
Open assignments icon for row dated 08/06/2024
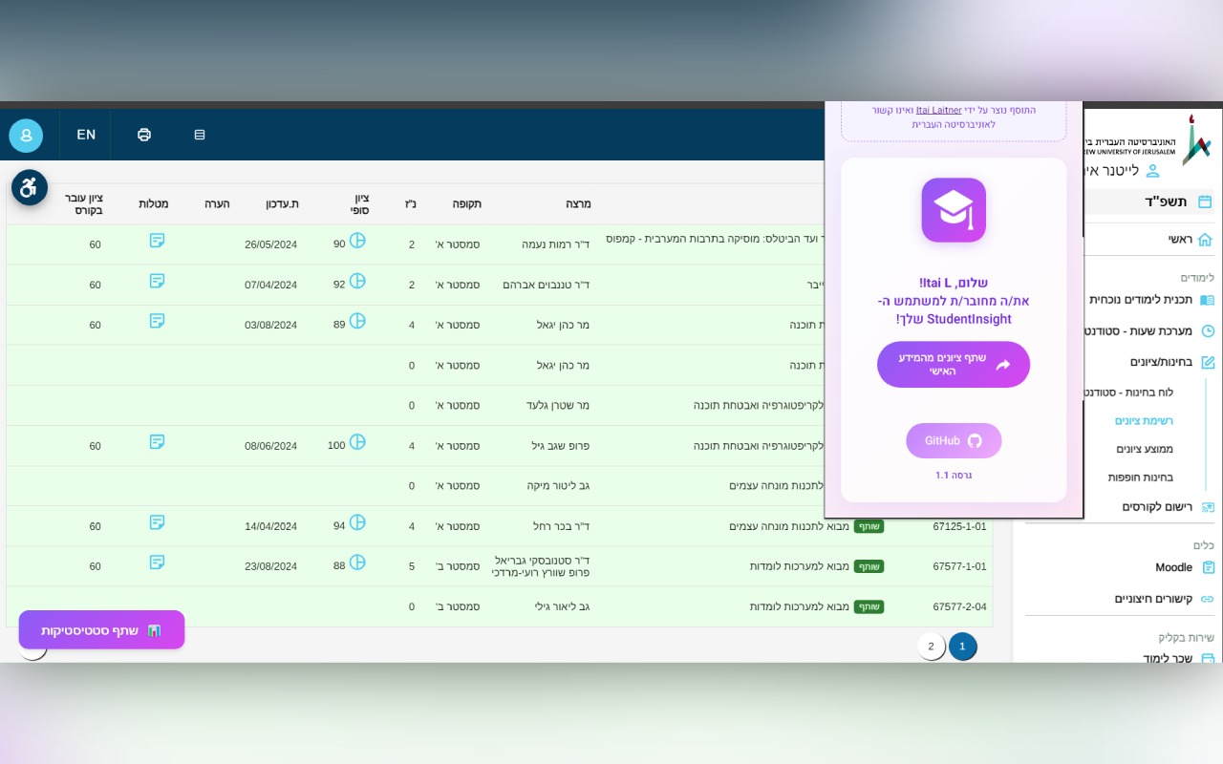[x=158, y=441]
